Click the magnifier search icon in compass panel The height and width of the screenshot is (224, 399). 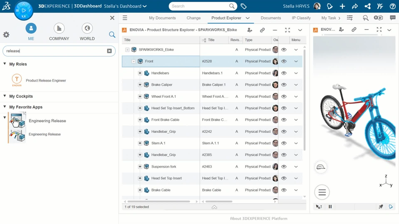pos(112,34)
